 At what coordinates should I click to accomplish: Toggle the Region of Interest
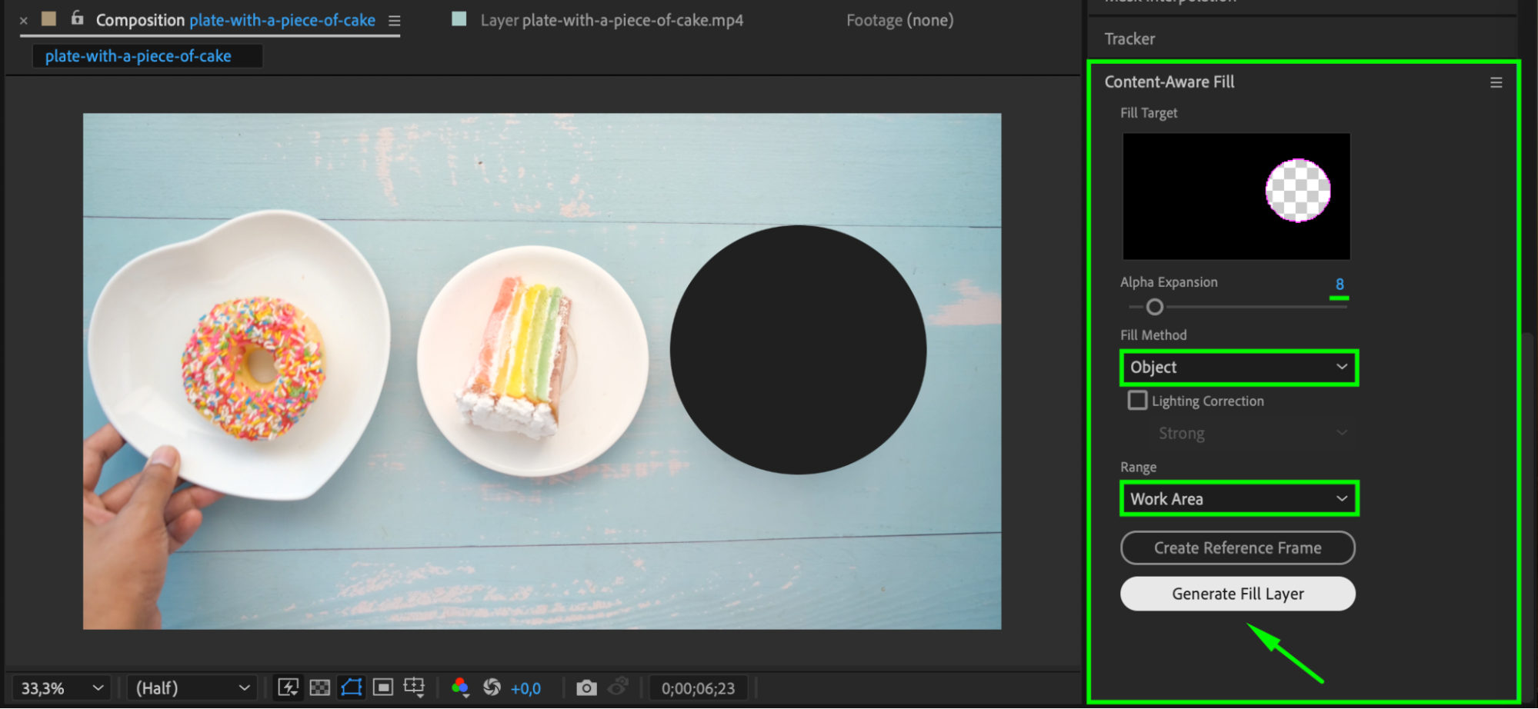383,687
